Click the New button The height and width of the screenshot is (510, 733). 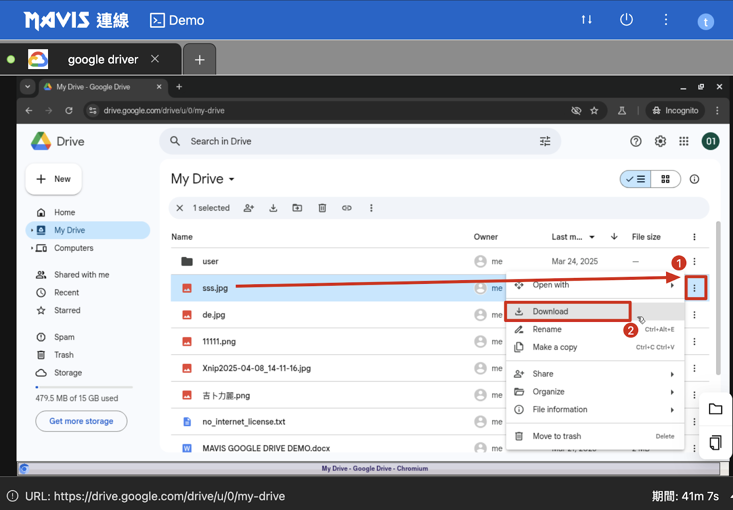coord(54,179)
